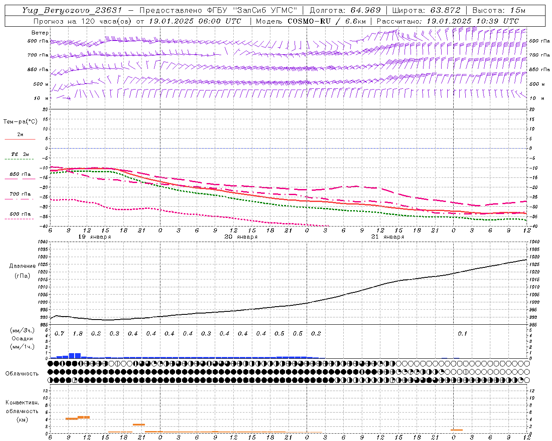Click the '20 января' date label
The width and height of the screenshot is (552, 441).
pos(241,237)
